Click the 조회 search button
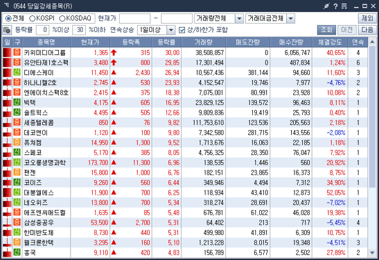Image resolution: width=379 pixels, height=260 pixels. pos(327,30)
